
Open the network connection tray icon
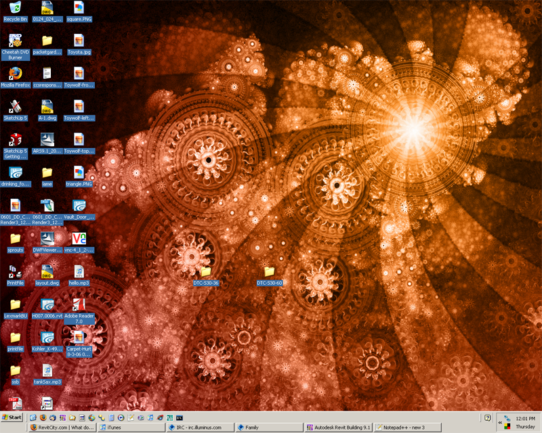[507, 419]
